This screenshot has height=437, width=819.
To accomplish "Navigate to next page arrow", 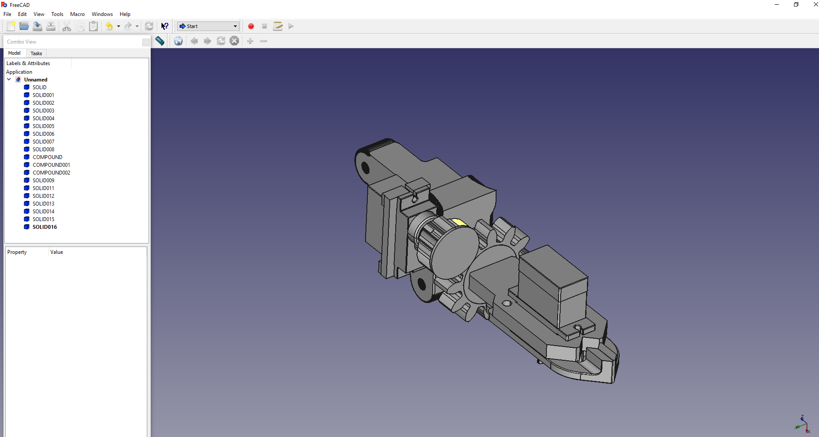I will click(208, 41).
